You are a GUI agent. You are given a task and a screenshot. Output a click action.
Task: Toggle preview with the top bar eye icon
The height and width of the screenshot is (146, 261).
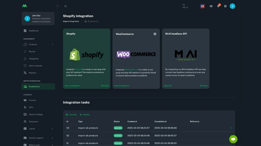pyautogui.click(x=211, y=6)
